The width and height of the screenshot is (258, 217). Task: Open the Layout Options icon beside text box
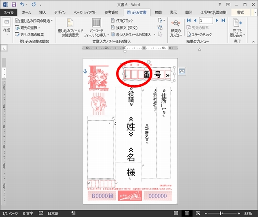(182, 71)
